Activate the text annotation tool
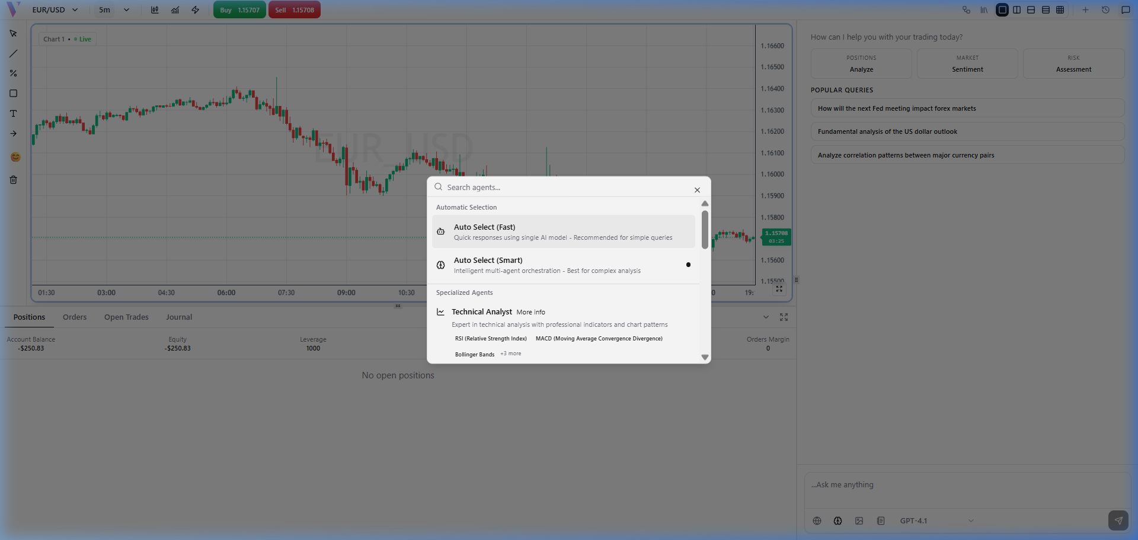 tap(13, 114)
